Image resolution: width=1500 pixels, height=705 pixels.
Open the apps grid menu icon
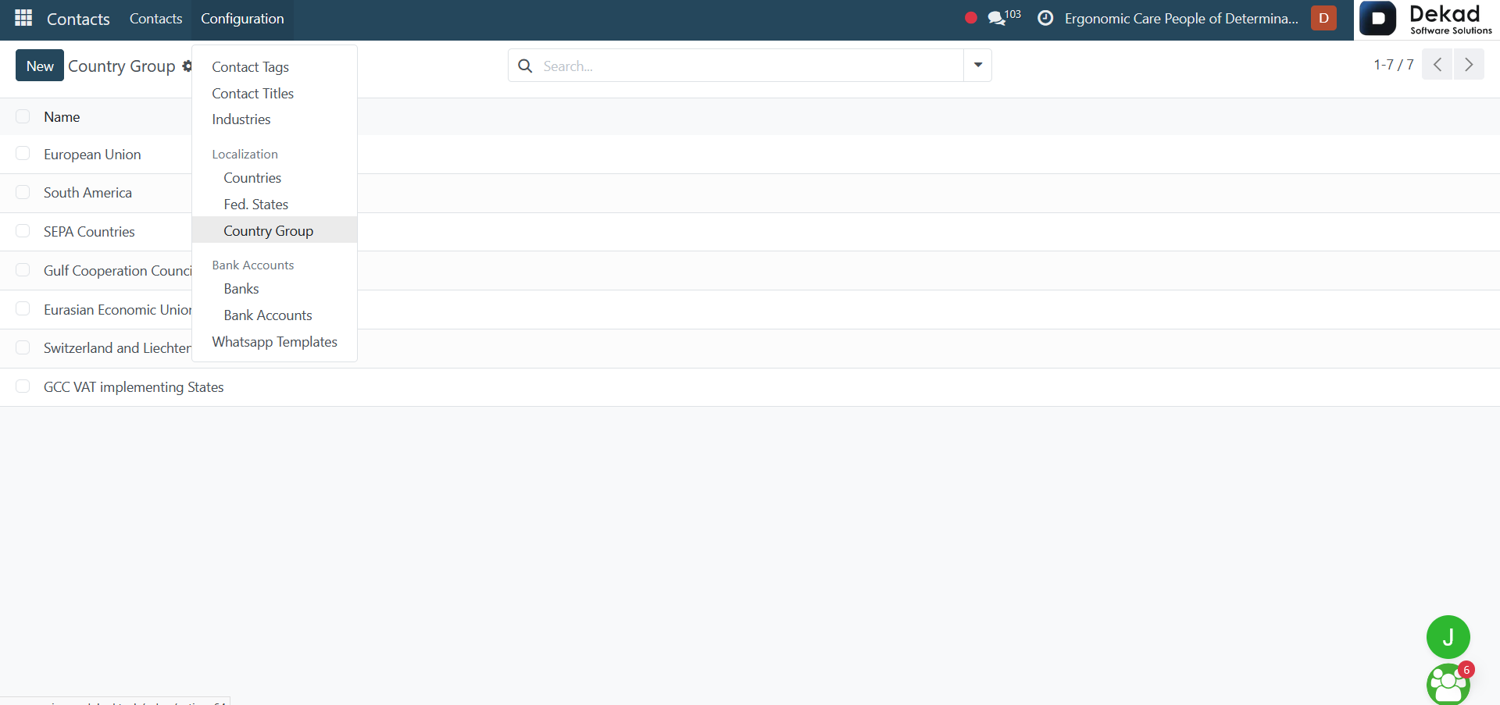(x=23, y=17)
